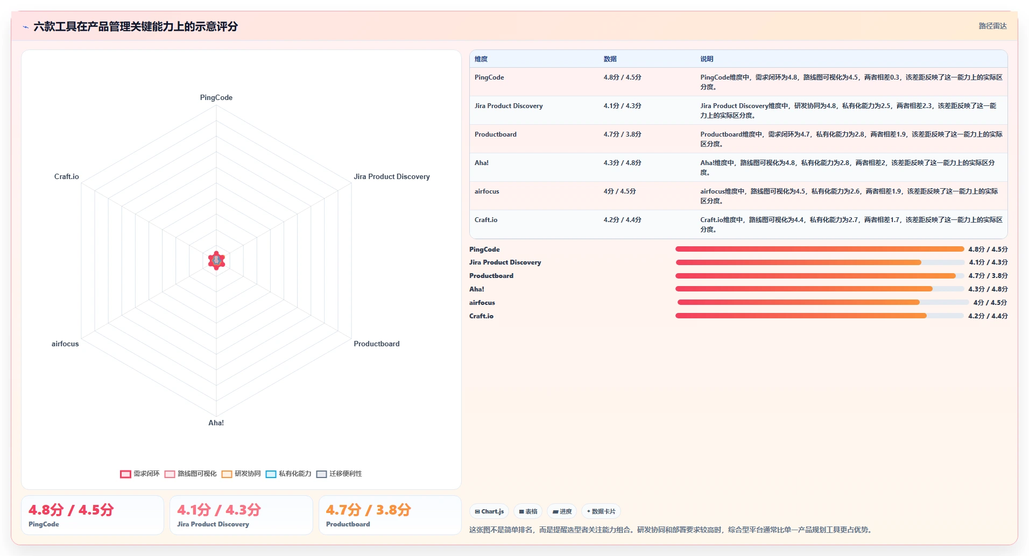1029x556 pixels.
Task: Click the 4.1分 / 4.3分 table cell
Action: 623,106
